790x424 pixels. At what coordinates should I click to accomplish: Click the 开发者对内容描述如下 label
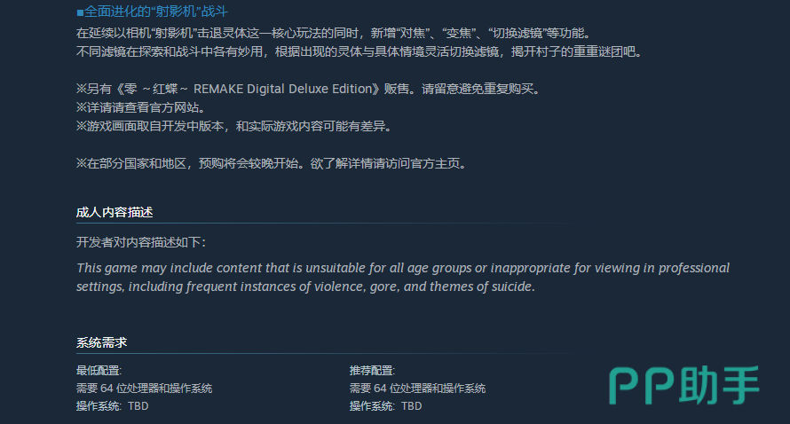[x=141, y=242]
